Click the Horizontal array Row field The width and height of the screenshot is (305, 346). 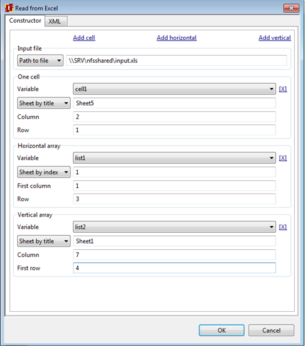[174, 199]
